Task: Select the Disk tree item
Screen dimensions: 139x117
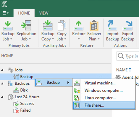Action: click(24, 90)
